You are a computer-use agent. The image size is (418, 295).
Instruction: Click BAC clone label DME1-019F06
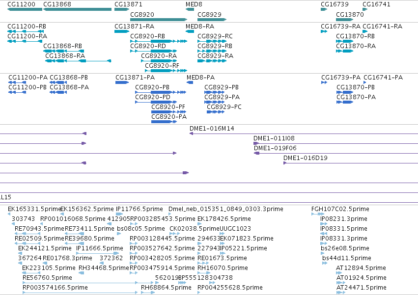[x=275, y=148]
